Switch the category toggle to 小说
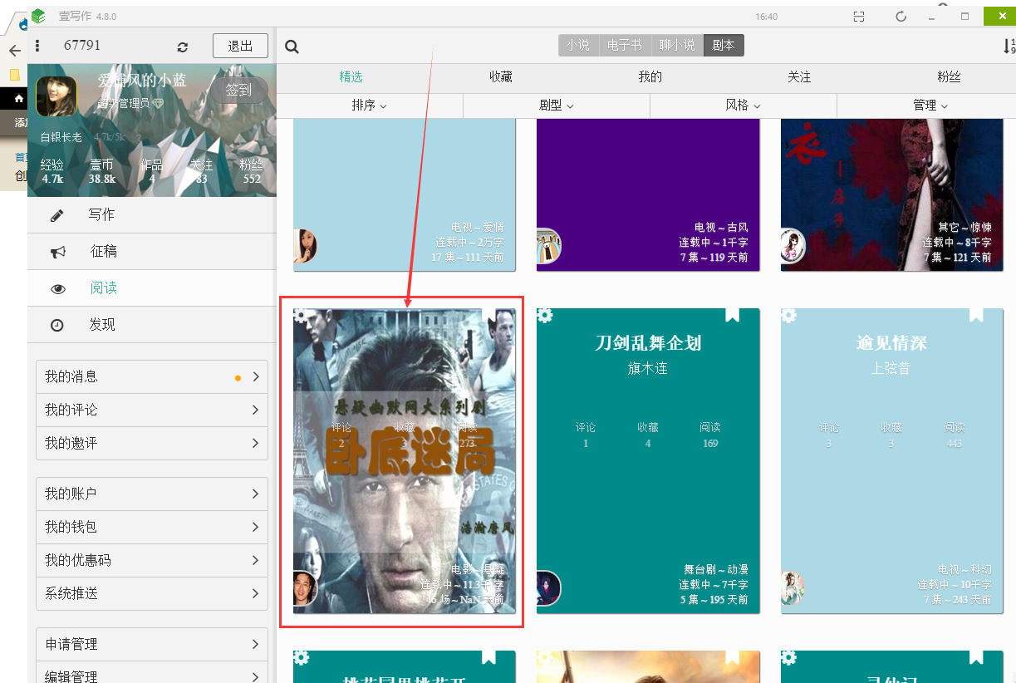The image size is (1016, 683). [578, 46]
